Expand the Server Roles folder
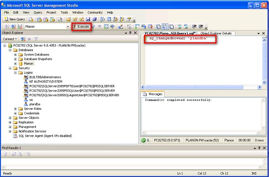Viewport: 269px width, 177px height. [16, 108]
